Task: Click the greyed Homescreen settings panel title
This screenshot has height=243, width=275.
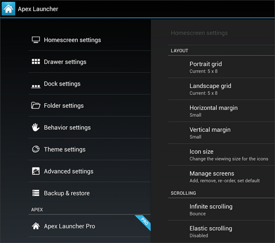Action: (199, 33)
